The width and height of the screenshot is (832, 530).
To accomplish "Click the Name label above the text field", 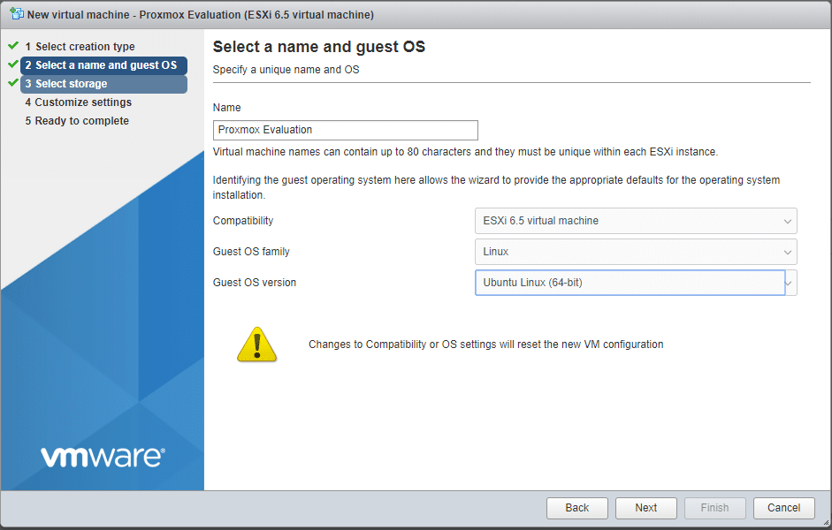I will pos(226,108).
